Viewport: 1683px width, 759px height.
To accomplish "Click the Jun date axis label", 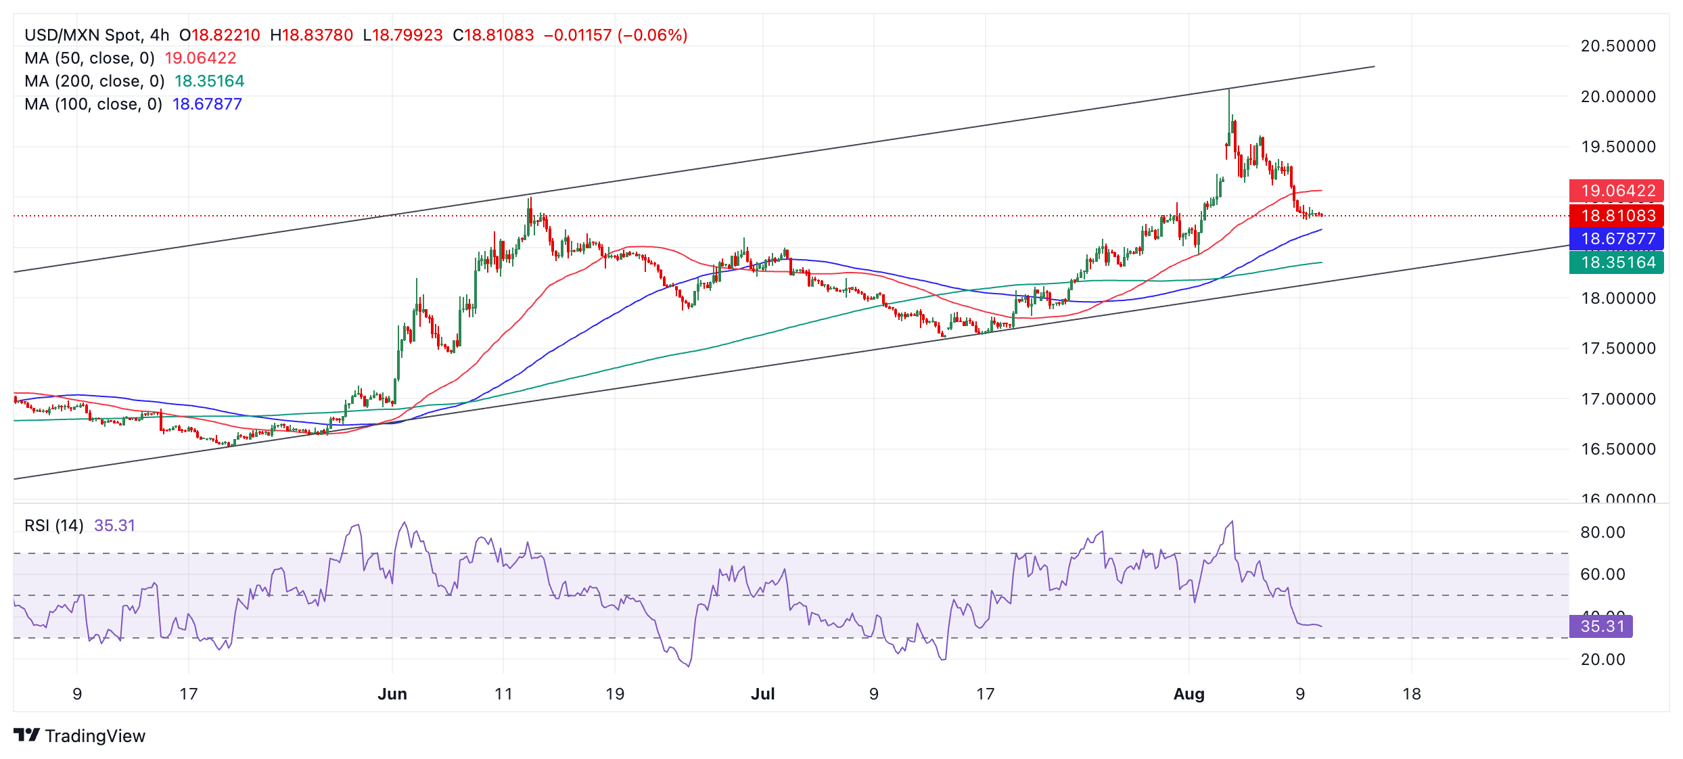I will coord(392,694).
